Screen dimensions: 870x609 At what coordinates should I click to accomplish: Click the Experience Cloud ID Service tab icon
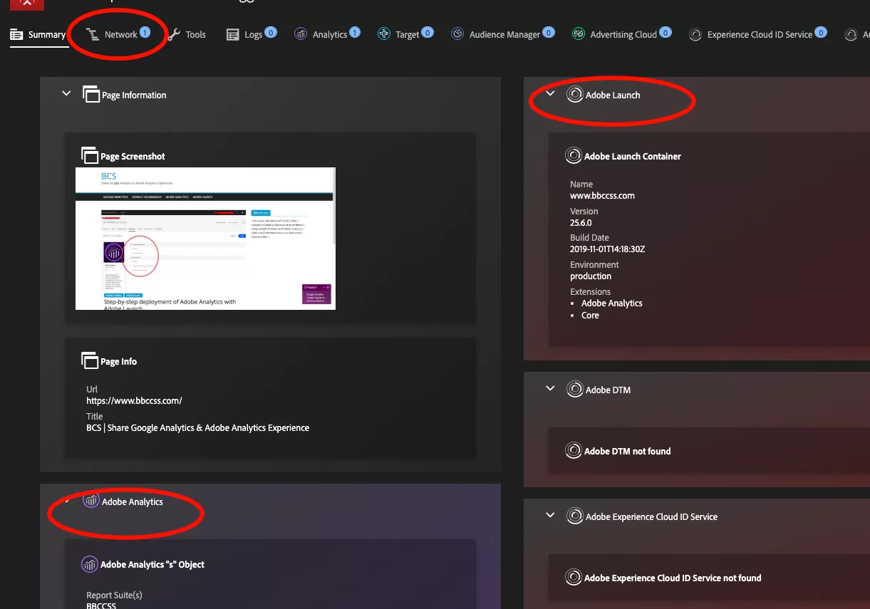pyautogui.click(x=695, y=34)
